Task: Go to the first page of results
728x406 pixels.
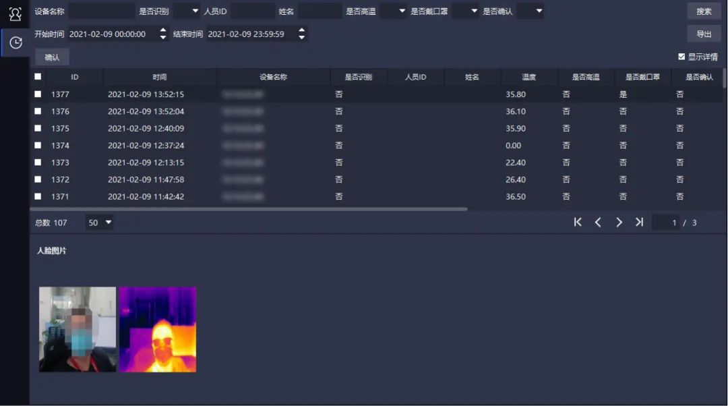Action: tap(578, 223)
